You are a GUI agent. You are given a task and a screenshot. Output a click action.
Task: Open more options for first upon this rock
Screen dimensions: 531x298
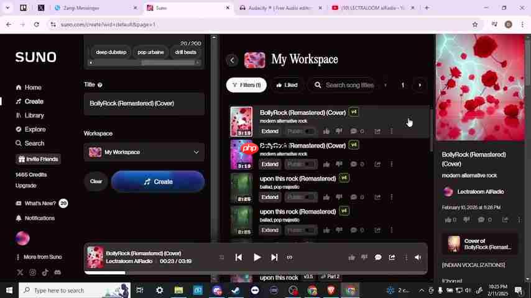(392, 197)
